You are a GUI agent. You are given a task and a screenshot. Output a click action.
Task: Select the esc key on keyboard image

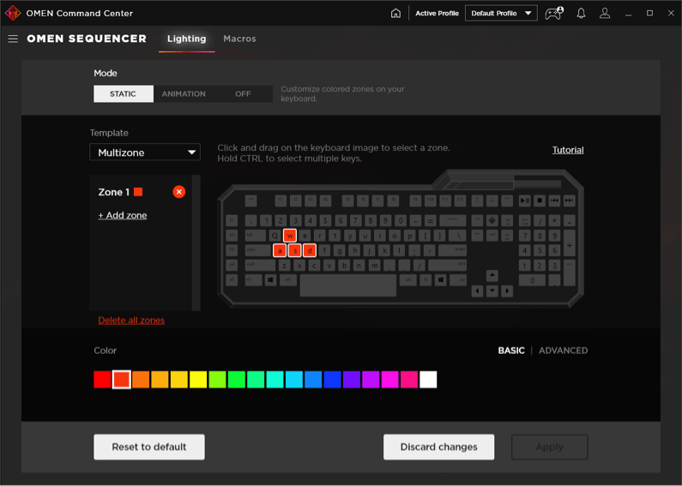tap(251, 201)
